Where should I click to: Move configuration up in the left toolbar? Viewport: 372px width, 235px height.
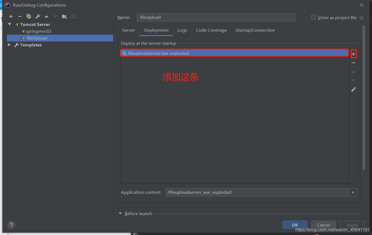click(x=46, y=16)
